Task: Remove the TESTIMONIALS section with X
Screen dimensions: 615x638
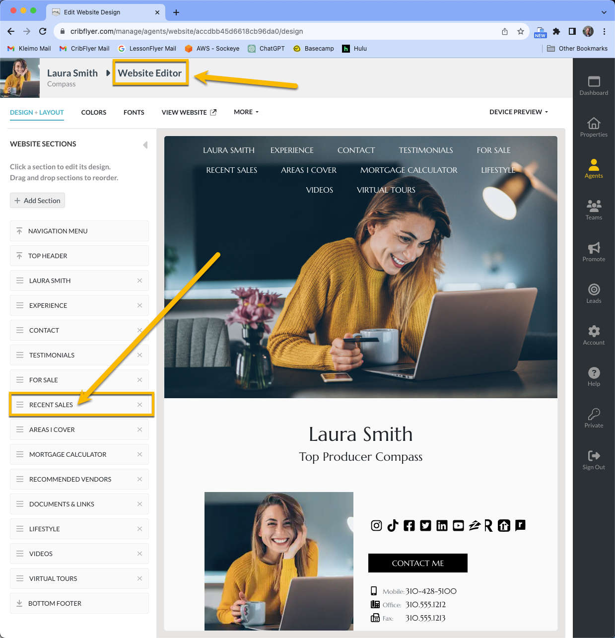Action: point(139,355)
